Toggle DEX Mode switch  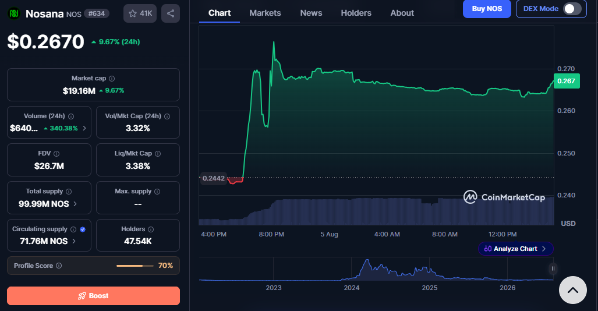point(572,9)
